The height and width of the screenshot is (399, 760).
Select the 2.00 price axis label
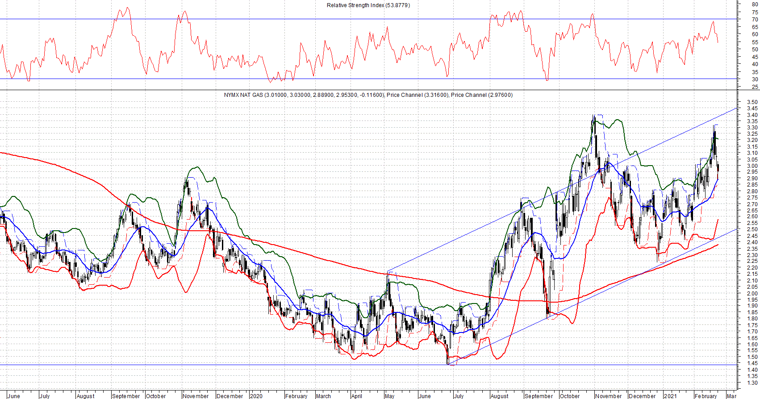[752, 294]
